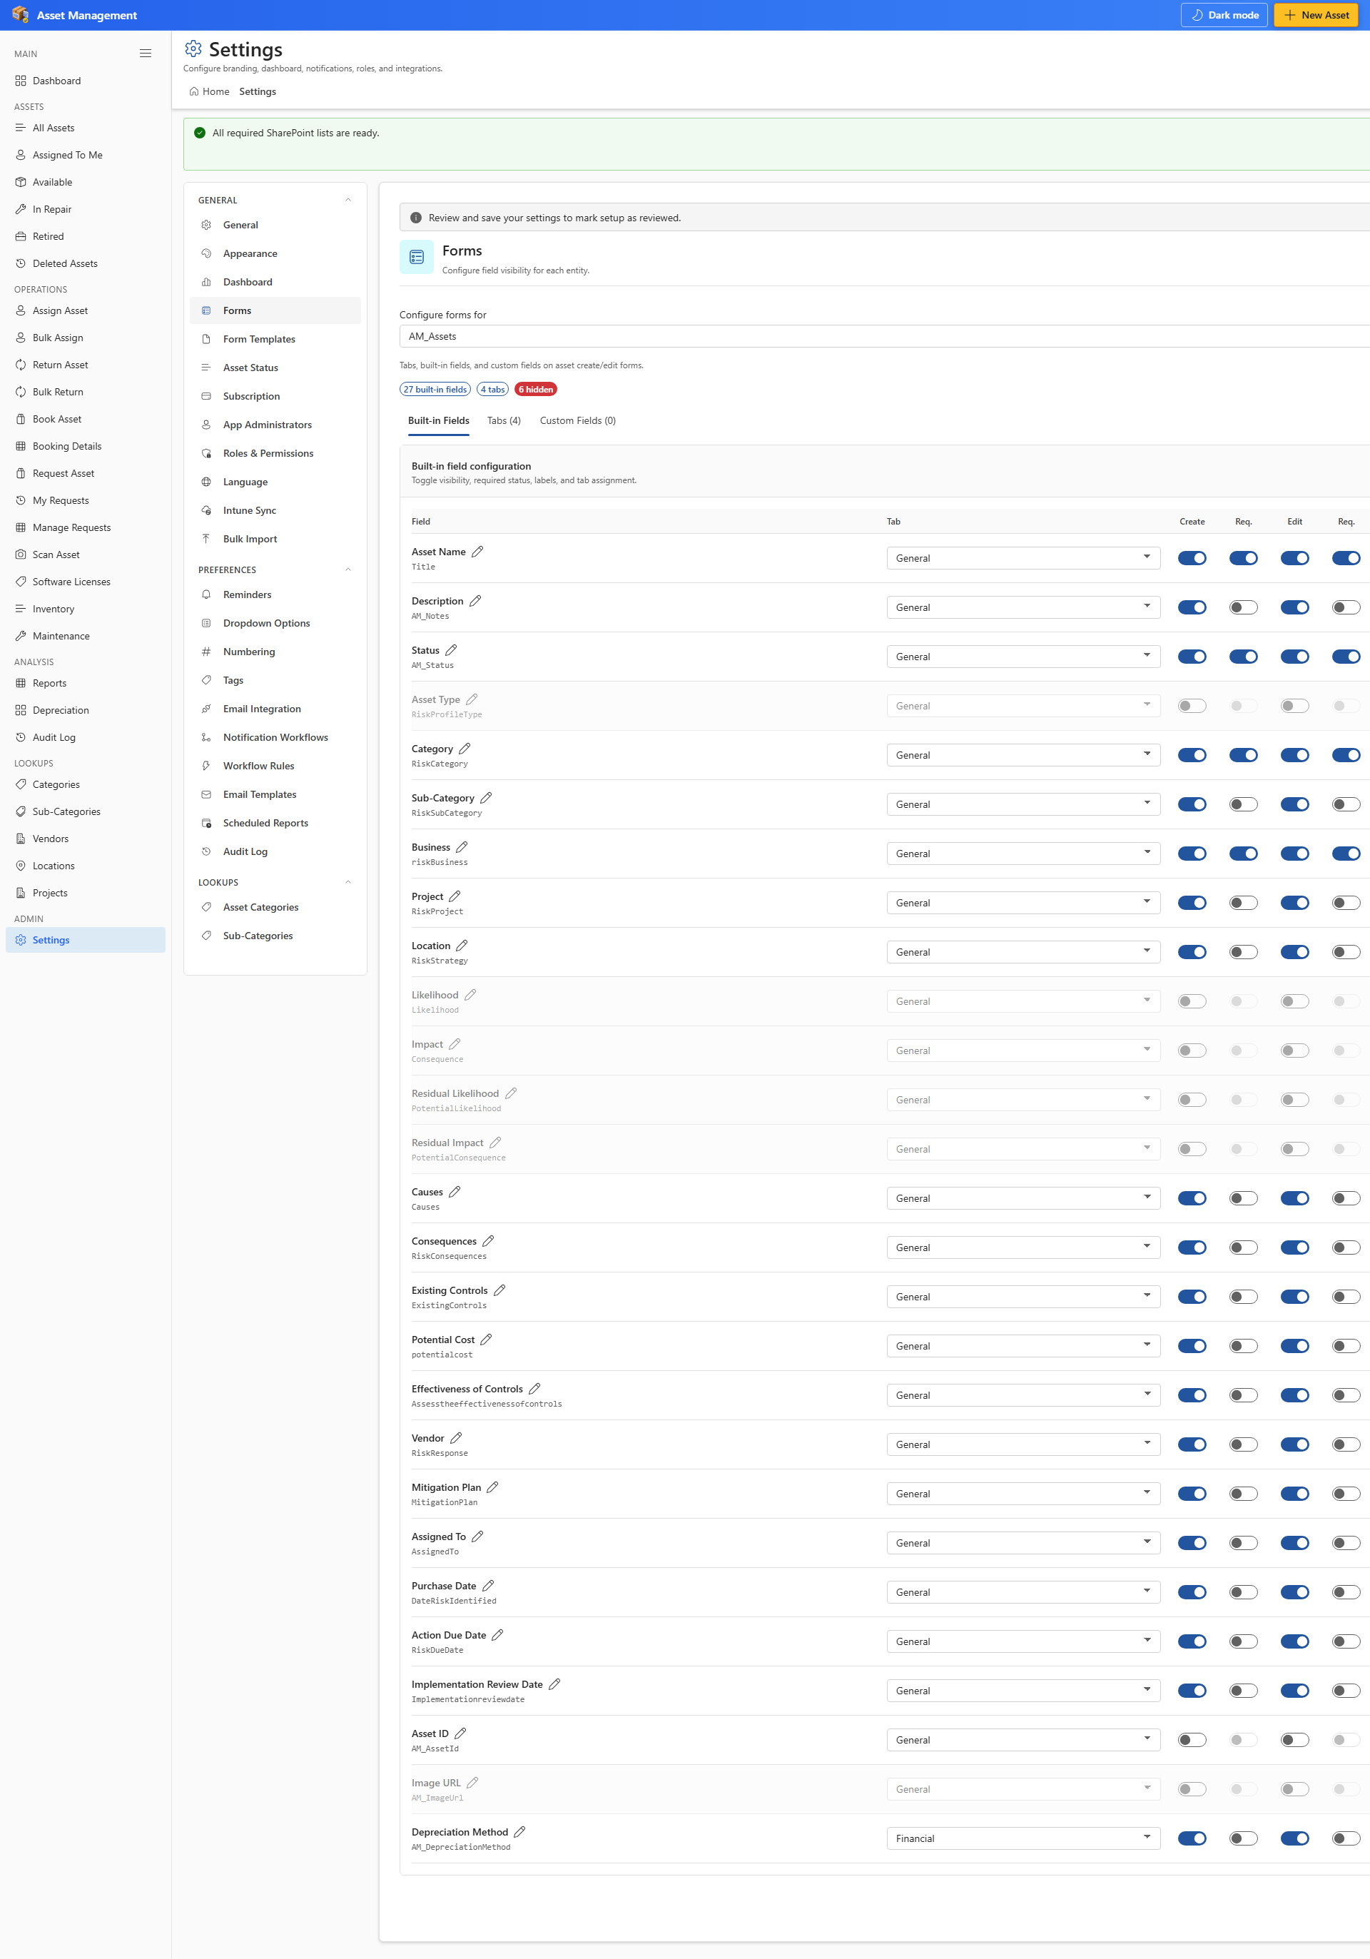This screenshot has width=1370, height=1959.
Task: Click pencil icon next to Depreciation Method
Action: click(519, 1832)
